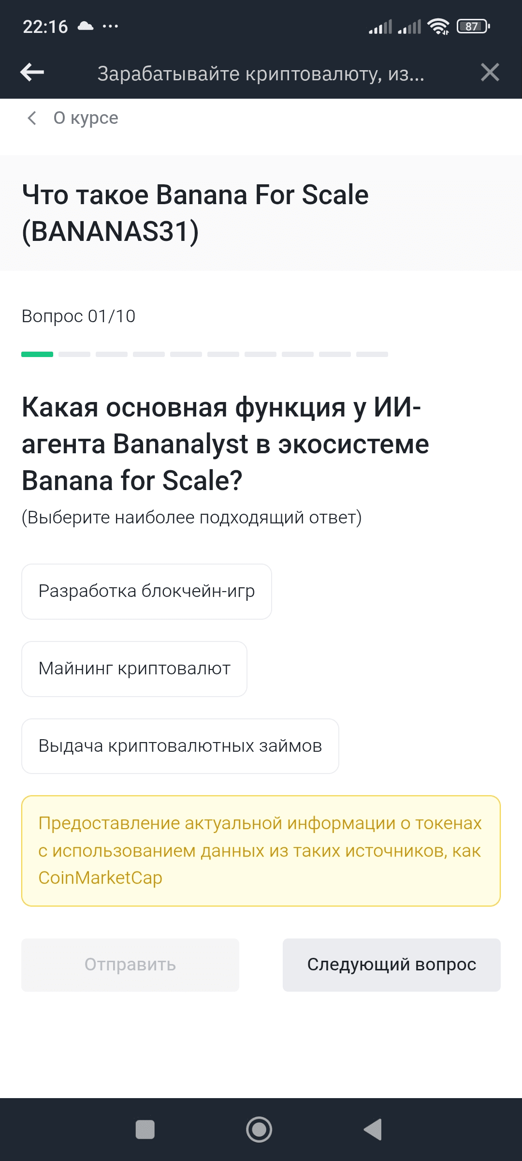The width and height of the screenshot is (522, 1161).
Task: Tap the last progress bar segment
Action: pyautogui.click(x=372, y=354)
